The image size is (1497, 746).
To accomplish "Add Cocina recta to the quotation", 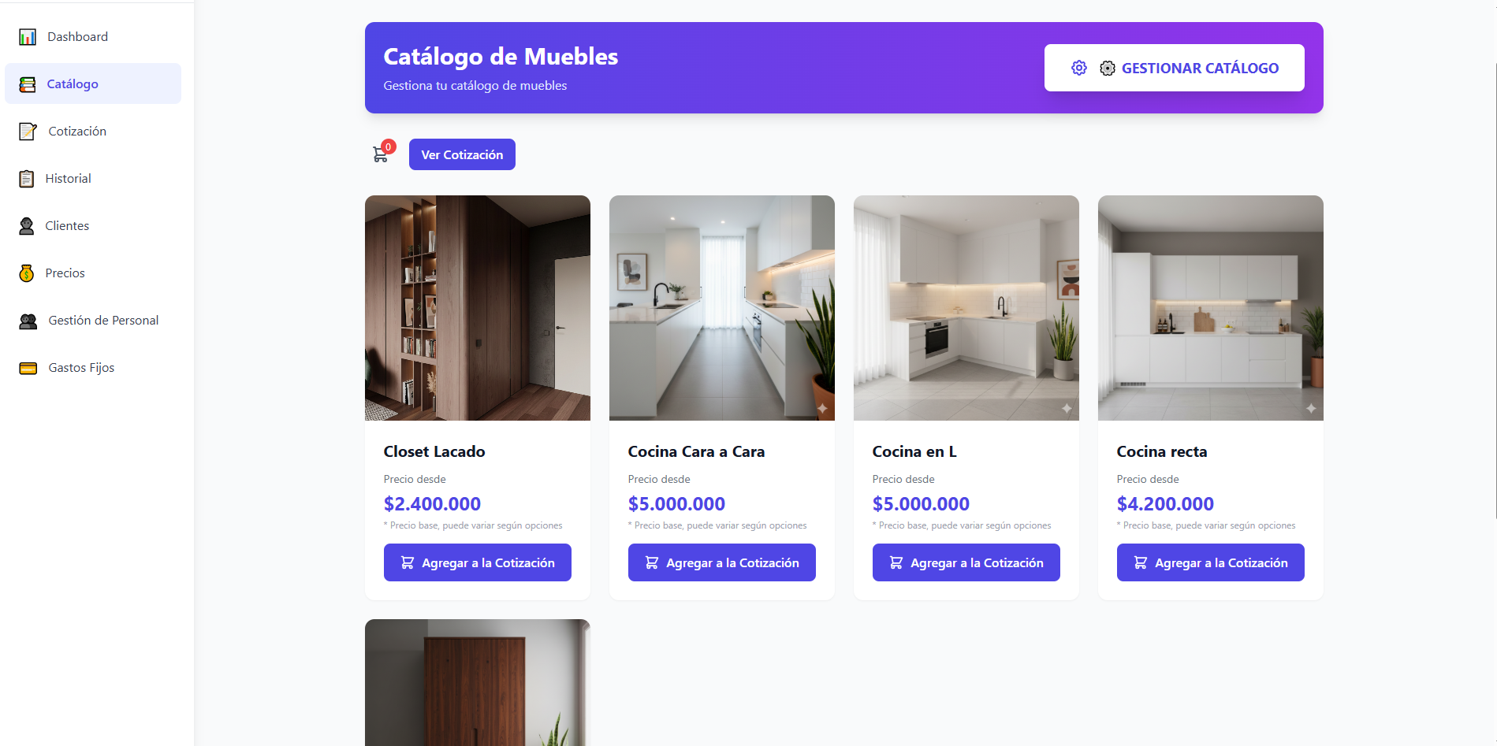I will 1210,562.
